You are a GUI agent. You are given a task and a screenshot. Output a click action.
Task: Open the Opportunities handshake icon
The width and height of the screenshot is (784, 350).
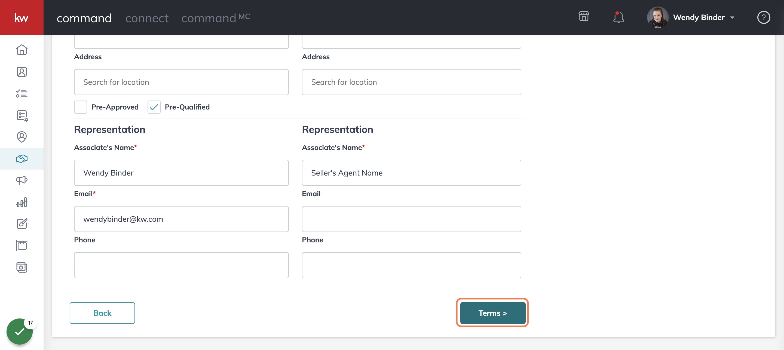point(22,159)
